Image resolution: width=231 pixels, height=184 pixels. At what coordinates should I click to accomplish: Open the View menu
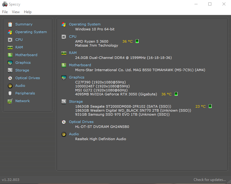click(16, 12)
